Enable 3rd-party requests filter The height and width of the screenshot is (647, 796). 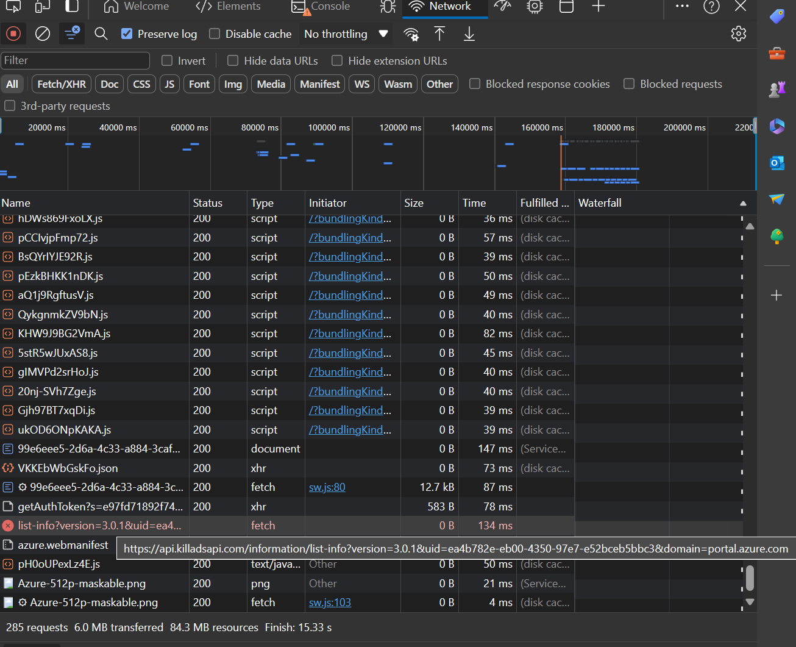(10, 105)
